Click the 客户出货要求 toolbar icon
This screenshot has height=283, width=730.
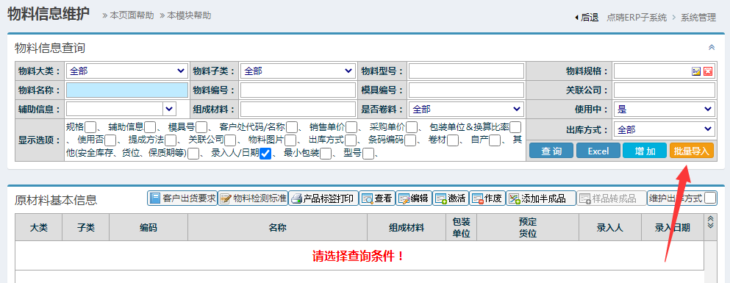point(182,198)
